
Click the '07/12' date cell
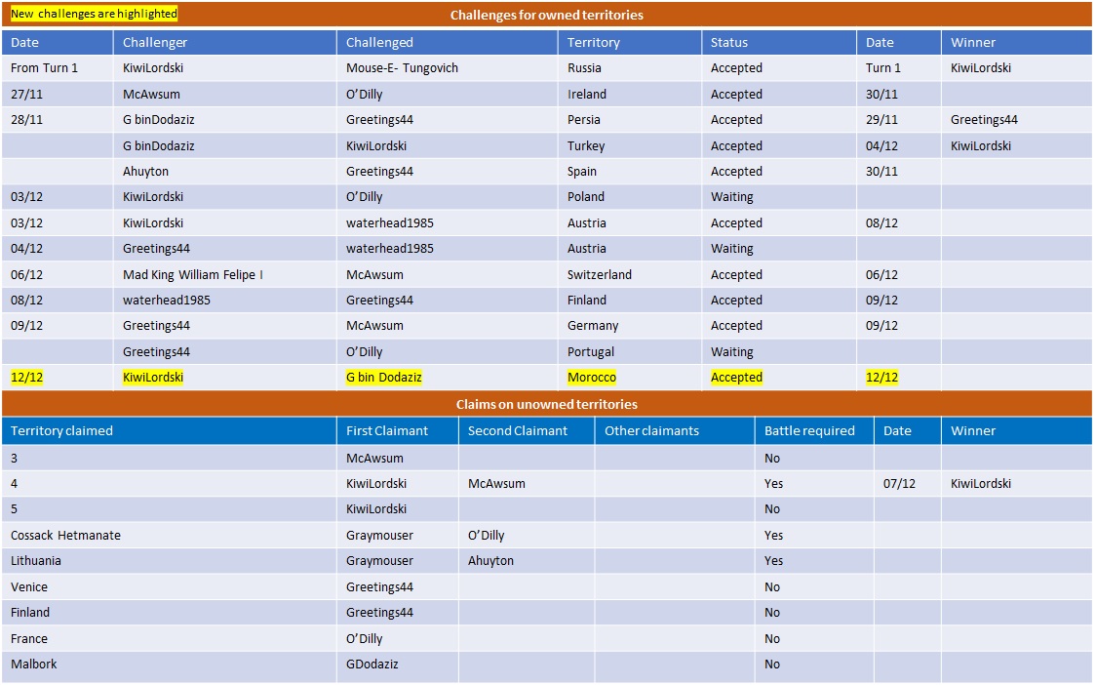coord(897,484)
